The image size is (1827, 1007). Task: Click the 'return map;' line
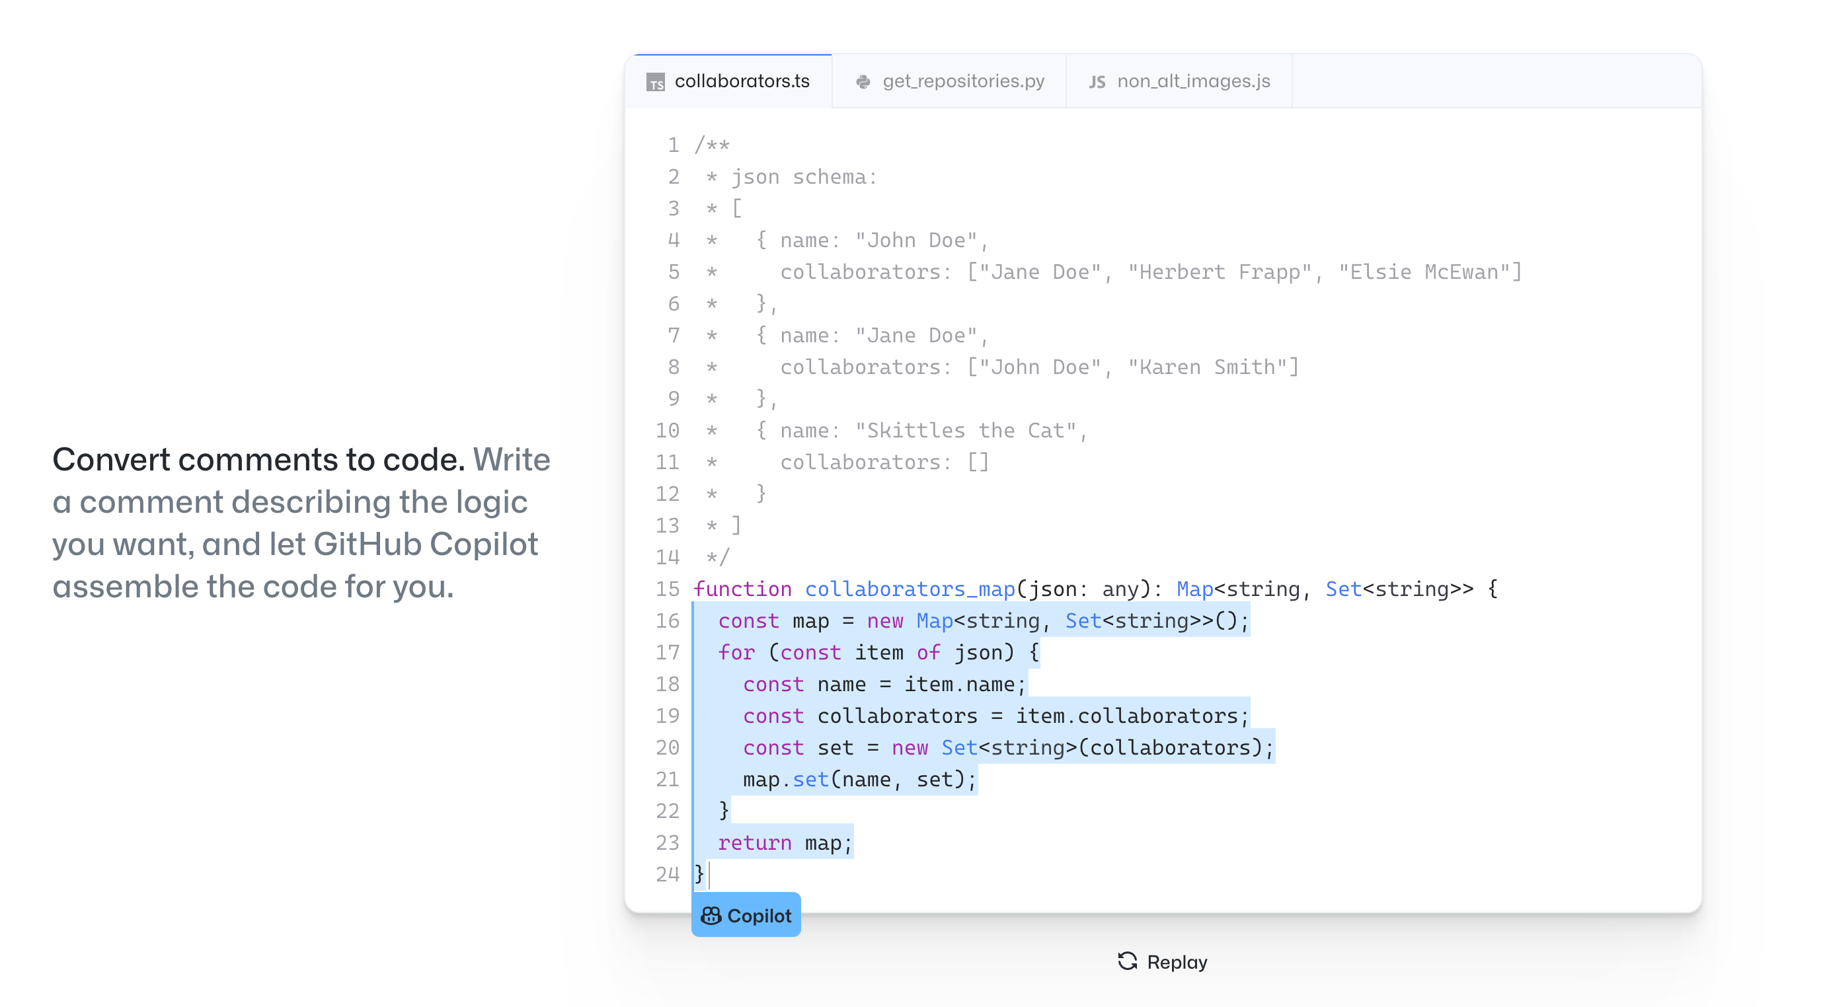tap(785, 842)
